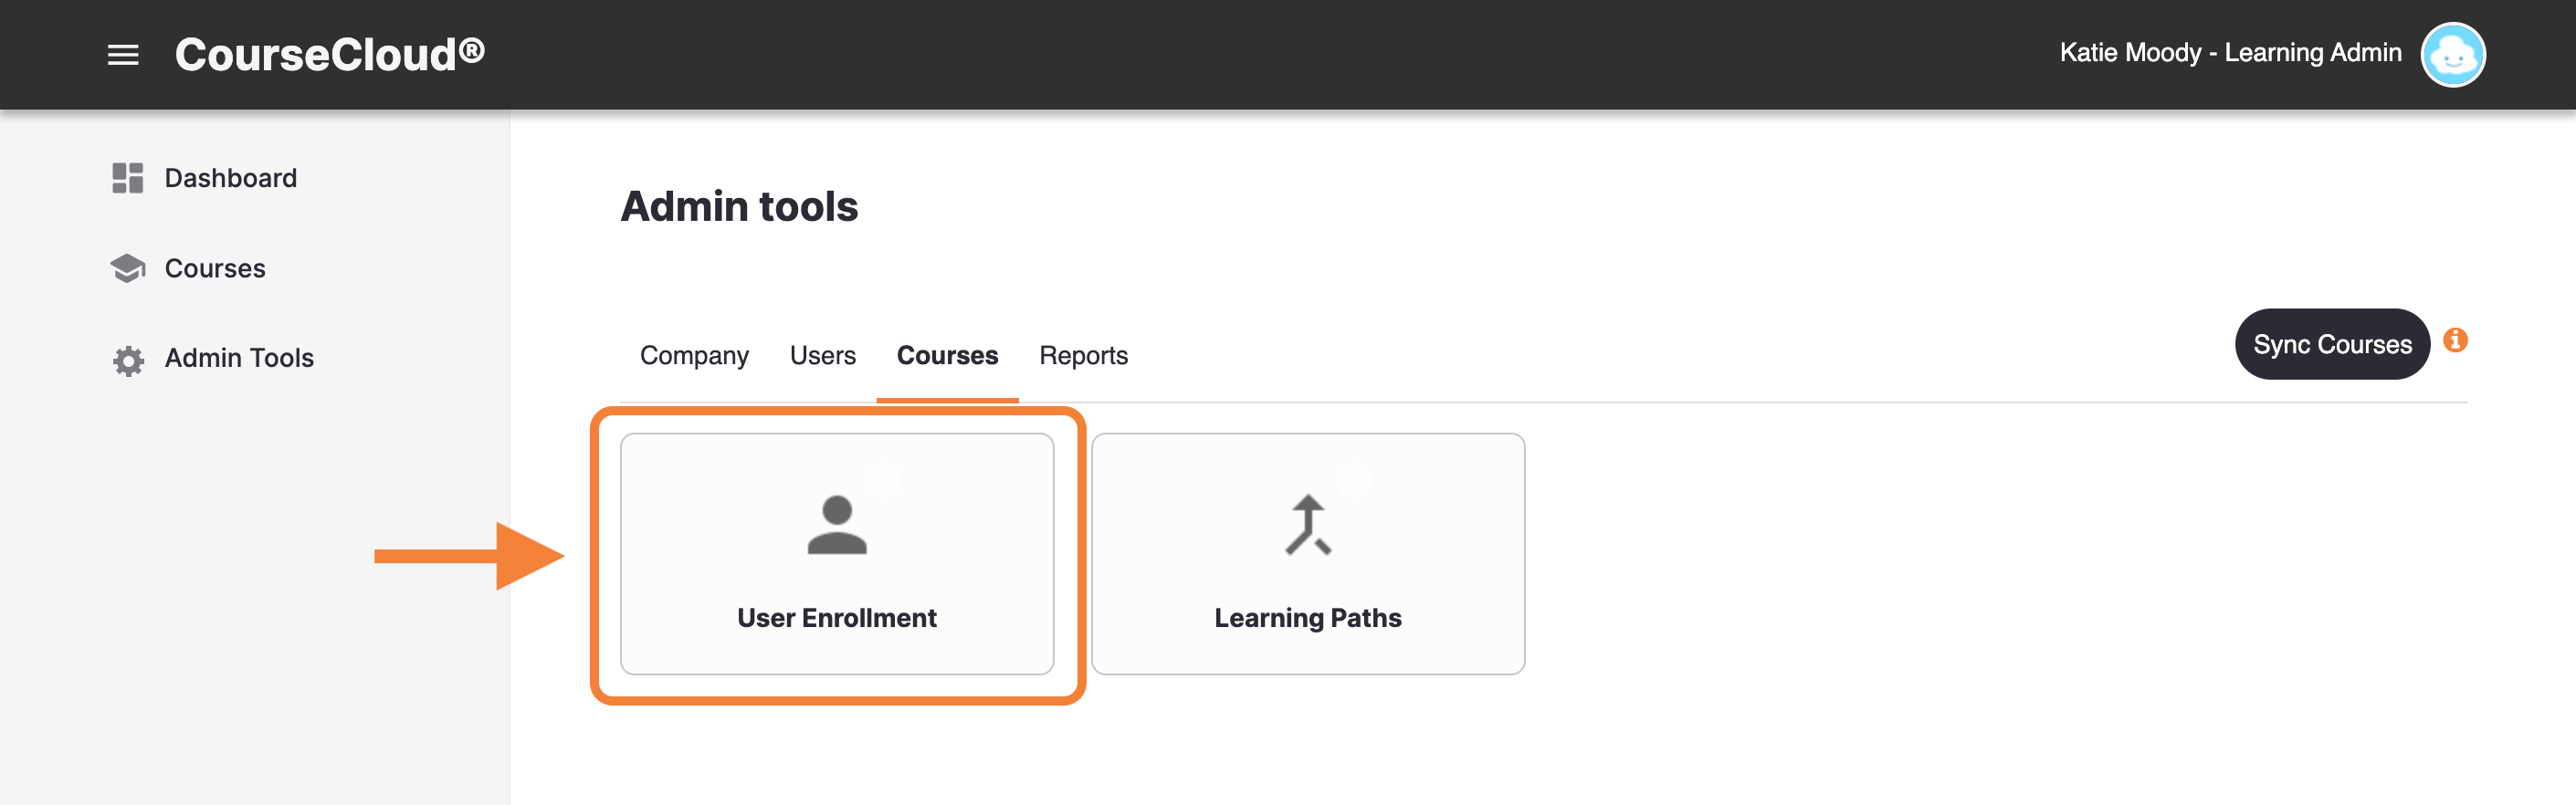Click the Dashboard grid icon
Image resolution: width=2576 pixels, height=805 pixels.
(x=128, y=178)
